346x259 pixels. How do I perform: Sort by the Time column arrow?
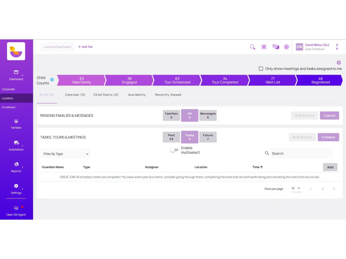coord(262,167)
